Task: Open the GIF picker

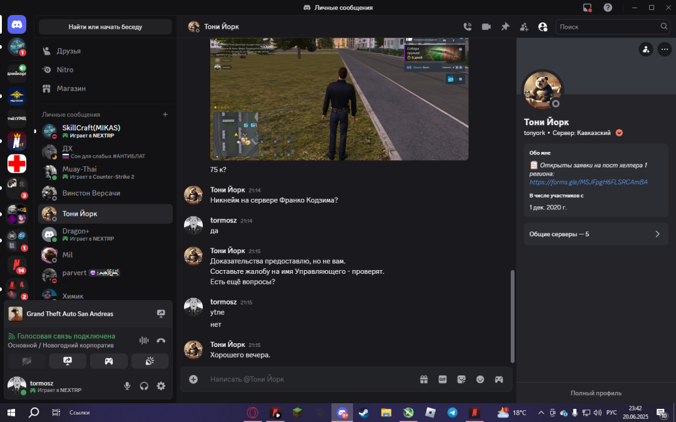Action: tap(443, 379)
